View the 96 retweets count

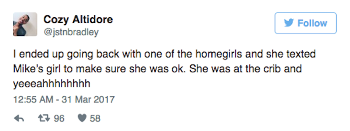pyautogui.click(x=59, y=118)
